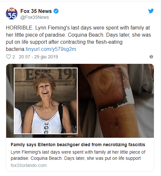Visit the fox35orlando.com domain link
The height and width of the screenshot is (176, 161).
pos(29,165)
